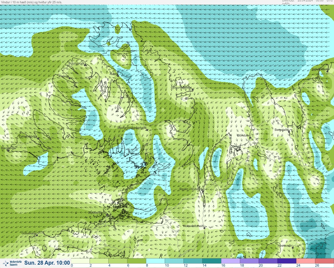Click the Reykir í Hrútafirði station label
Image resolution: width=334 pixels, height=268 pixels.
[191, 189]
